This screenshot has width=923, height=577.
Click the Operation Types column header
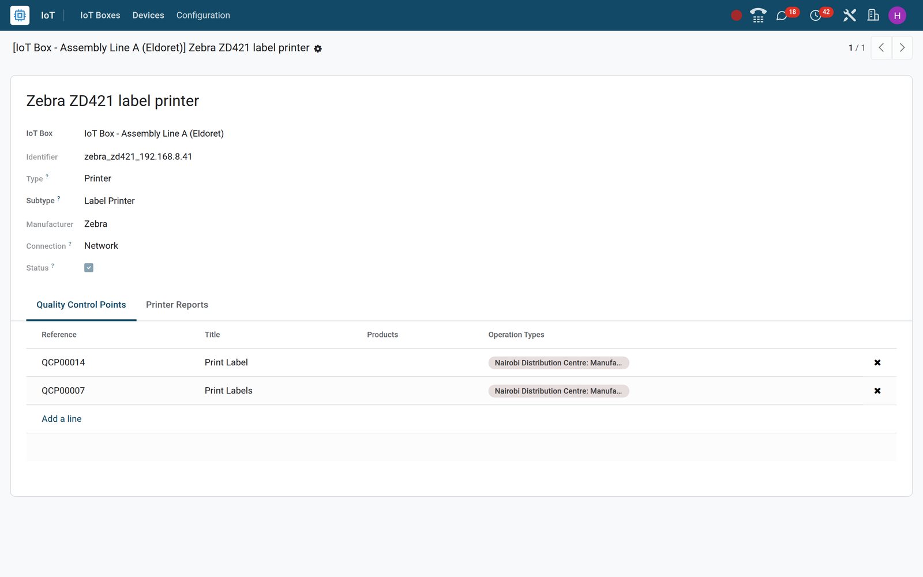tap(516, 335)
